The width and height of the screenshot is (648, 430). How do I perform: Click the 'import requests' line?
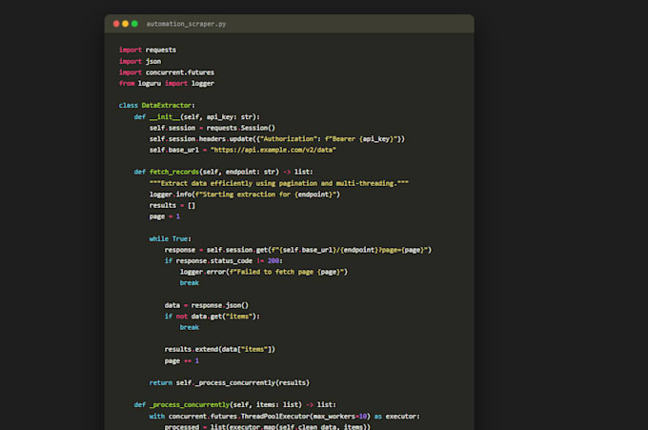pyautogui.click(x=148, y=50)
